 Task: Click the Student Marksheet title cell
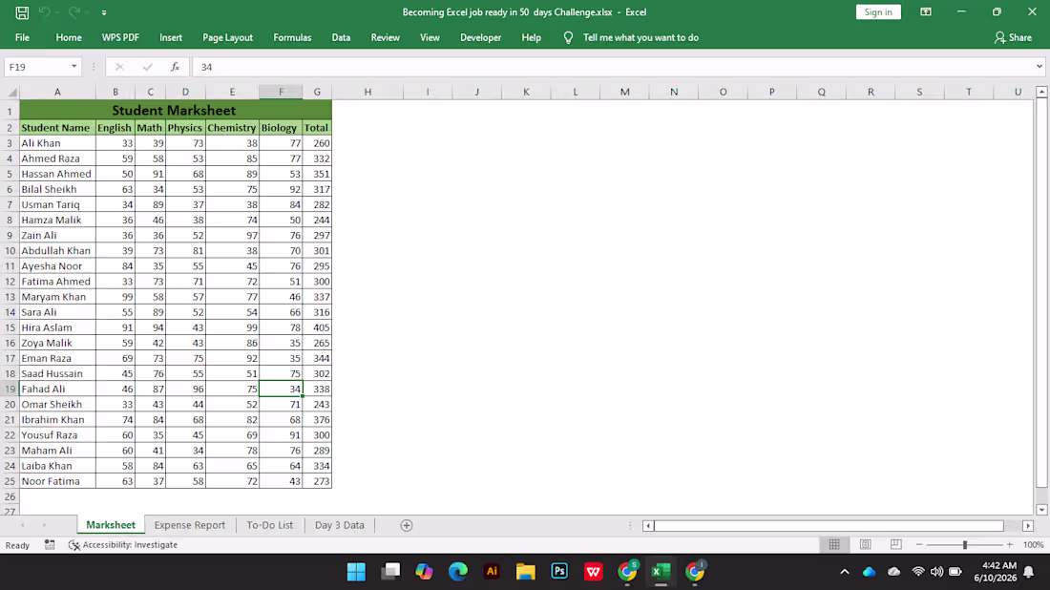(x=175, y=110)
